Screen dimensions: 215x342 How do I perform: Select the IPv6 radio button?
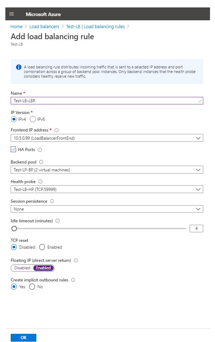pyautogui.click(x=33, y=119)
